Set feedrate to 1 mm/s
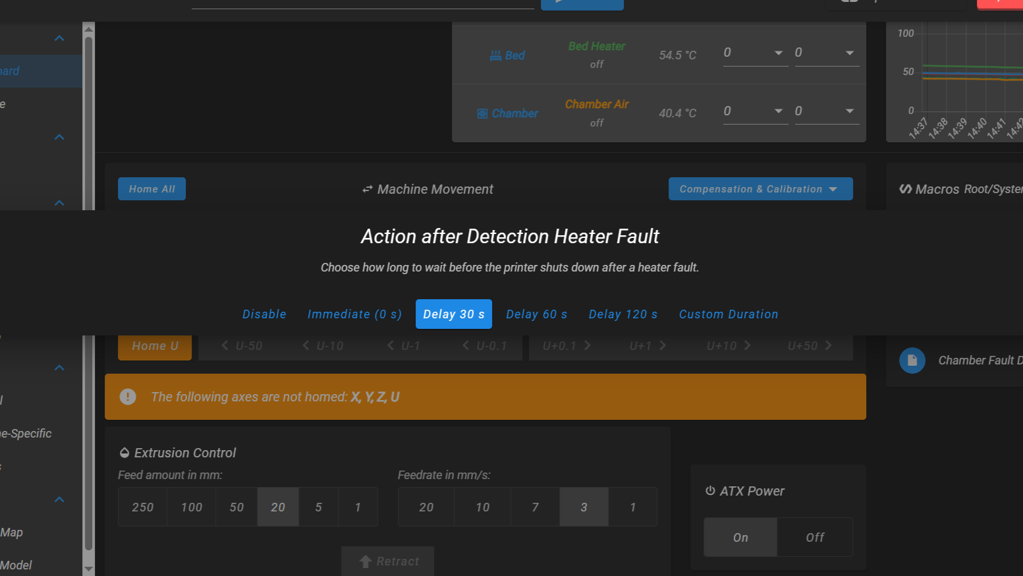The image size is (1023, 576). tap(633, 507)
